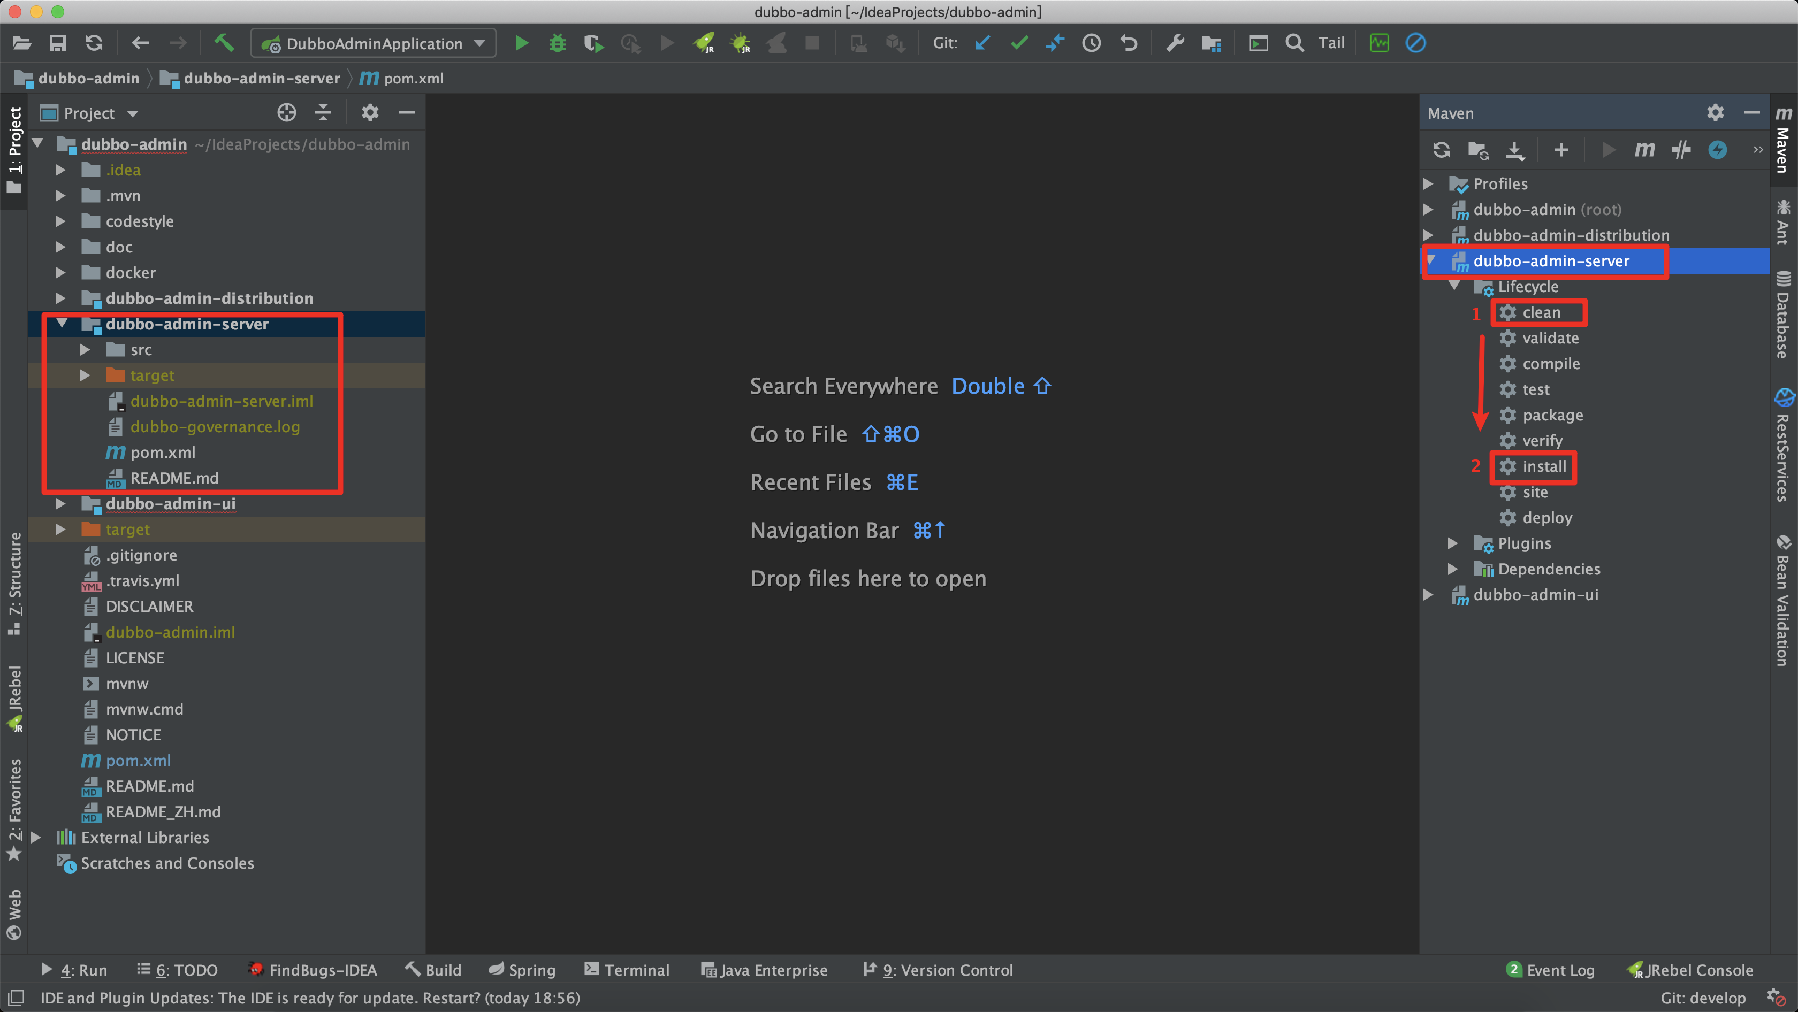Toggle Maven offline mode

(1681, 150)
